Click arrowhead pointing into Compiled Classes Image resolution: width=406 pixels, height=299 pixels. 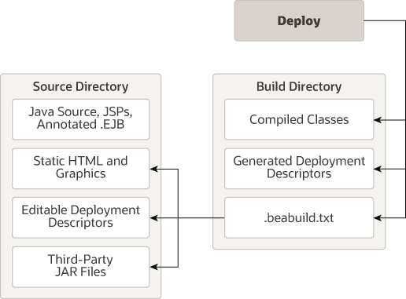(378, 120)
